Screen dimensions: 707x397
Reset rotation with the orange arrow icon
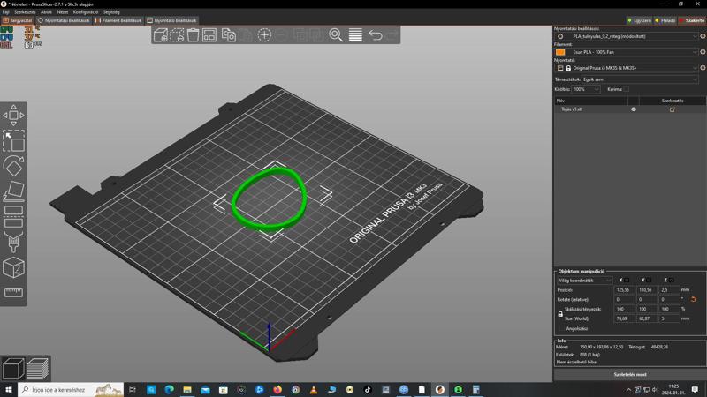(x=693, y=299)
